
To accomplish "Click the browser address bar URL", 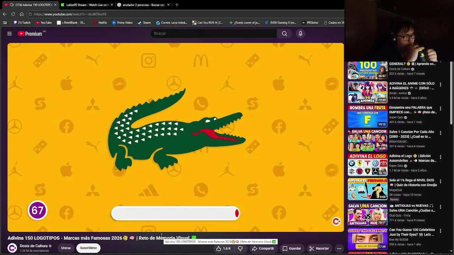I will coord(70,14).
